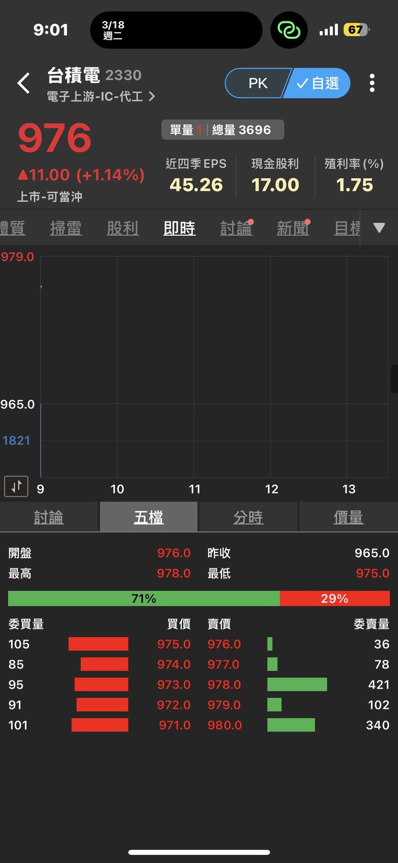Tap the home indicator bar
The height and width of the screenshot is (863, 398).
pos(199,852)
